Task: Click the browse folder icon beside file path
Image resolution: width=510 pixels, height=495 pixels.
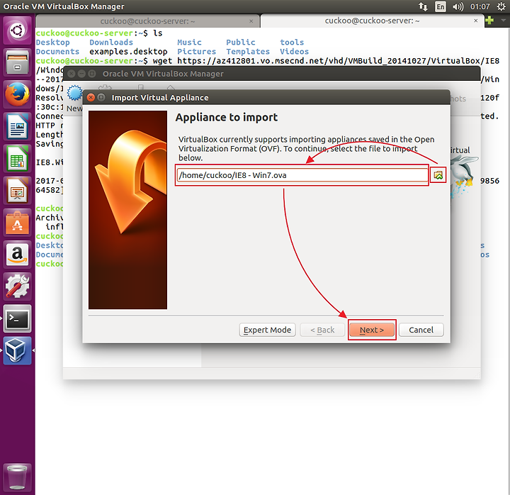Action: [x=438, y=175]
